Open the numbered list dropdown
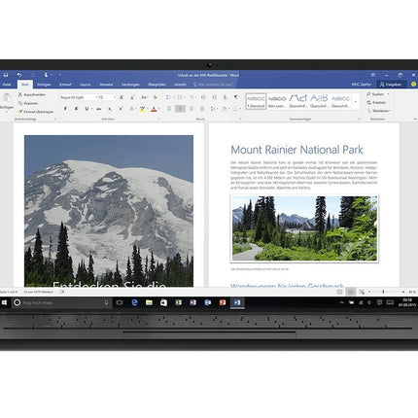This screenshot has width=418, height=418. tap(186, 97)
